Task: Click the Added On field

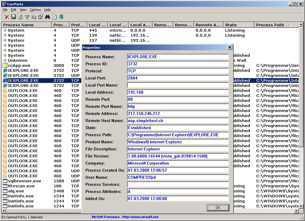Action: [178, 199]
